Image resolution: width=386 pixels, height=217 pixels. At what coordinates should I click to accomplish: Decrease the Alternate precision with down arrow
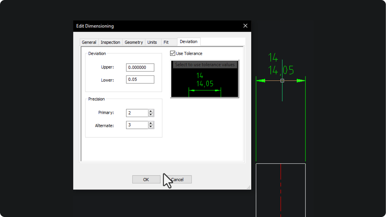click(151, 127)
